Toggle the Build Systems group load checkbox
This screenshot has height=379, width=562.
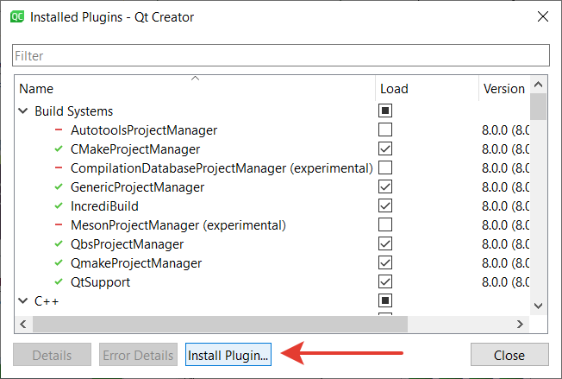[385, 111]
